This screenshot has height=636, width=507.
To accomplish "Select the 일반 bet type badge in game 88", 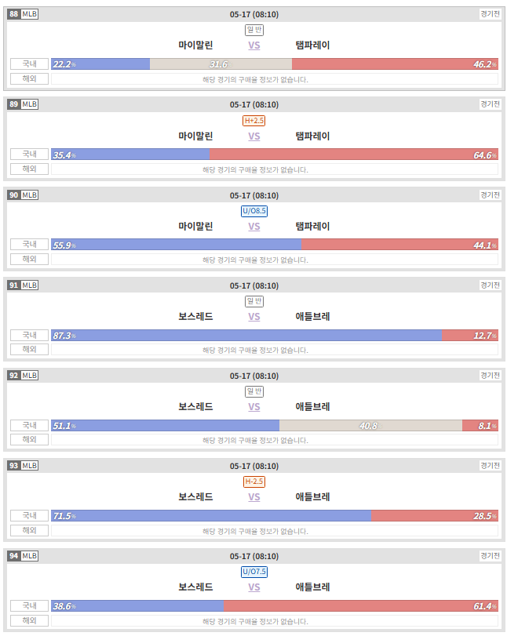I will (x=254, y=30).
